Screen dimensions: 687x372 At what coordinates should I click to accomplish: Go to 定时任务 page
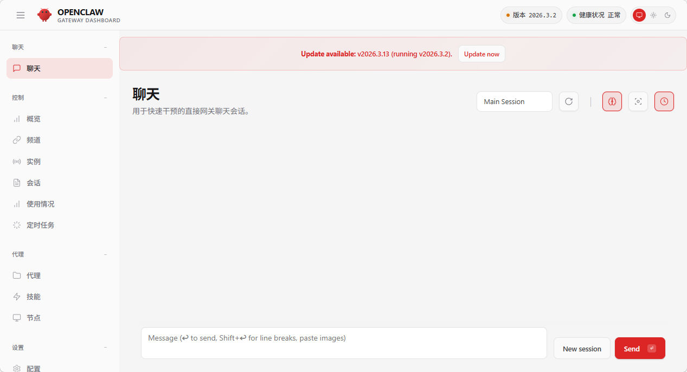coord(40,225)
